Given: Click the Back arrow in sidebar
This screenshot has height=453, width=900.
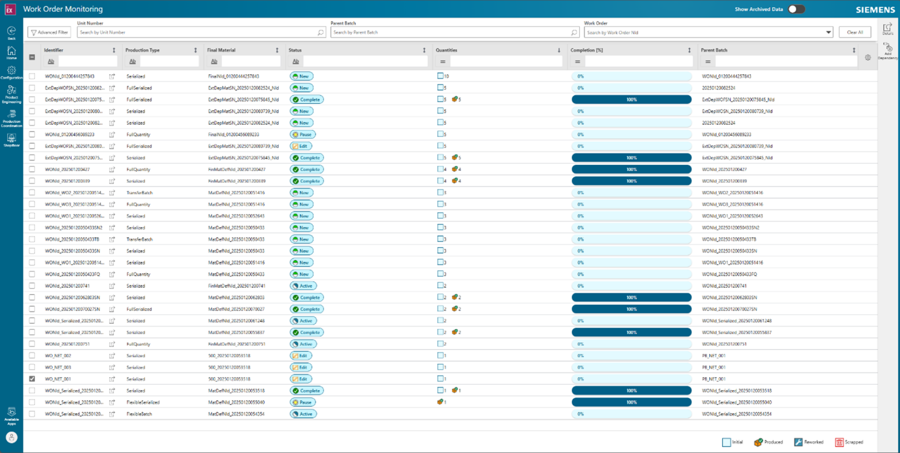Looking at the screenshot, I should pos(11,31).
